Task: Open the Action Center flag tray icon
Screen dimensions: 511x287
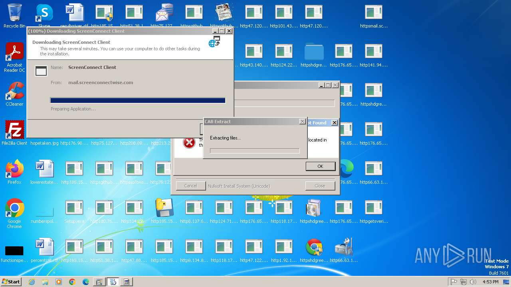Action: point(454,282)
